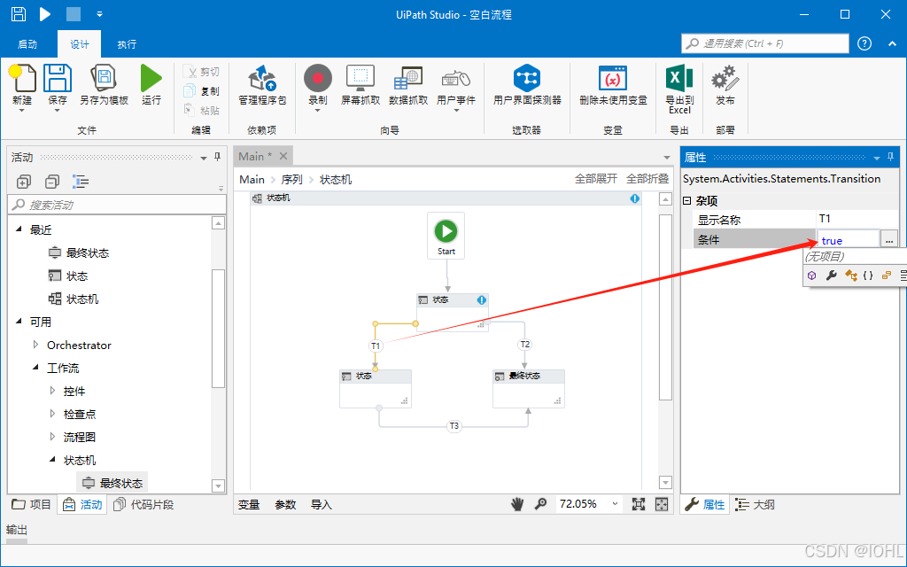The height and width of the screenshot is (567, 907).
Task: Click collapse all icon in 活动 panel
Action: [x=52, y=182]
